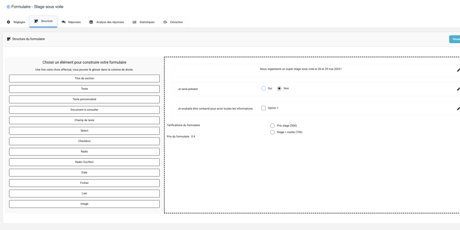This screenshot has width=460, height=230.
Task: Open the Réglages tab
Action: pos(16,22)
